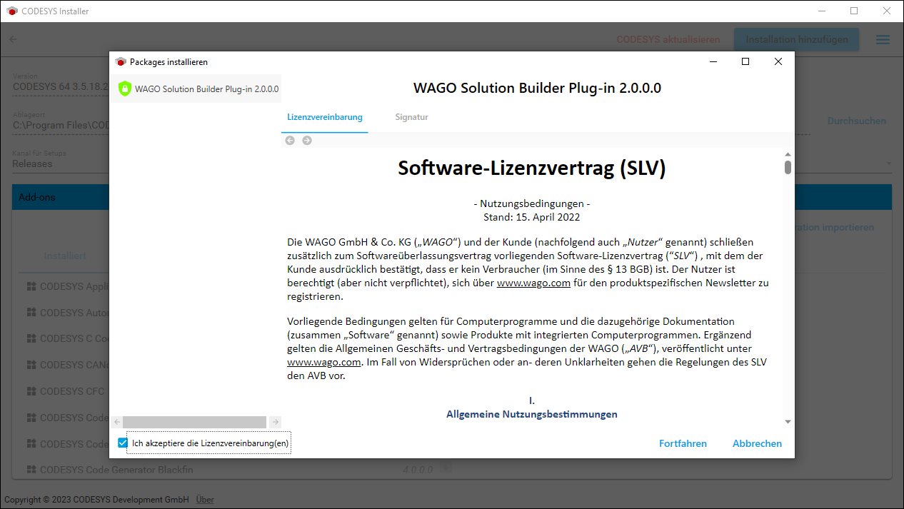Click the Fortfahren button
The width and height of the screenshot is (904, 509).
pos(683,443)
